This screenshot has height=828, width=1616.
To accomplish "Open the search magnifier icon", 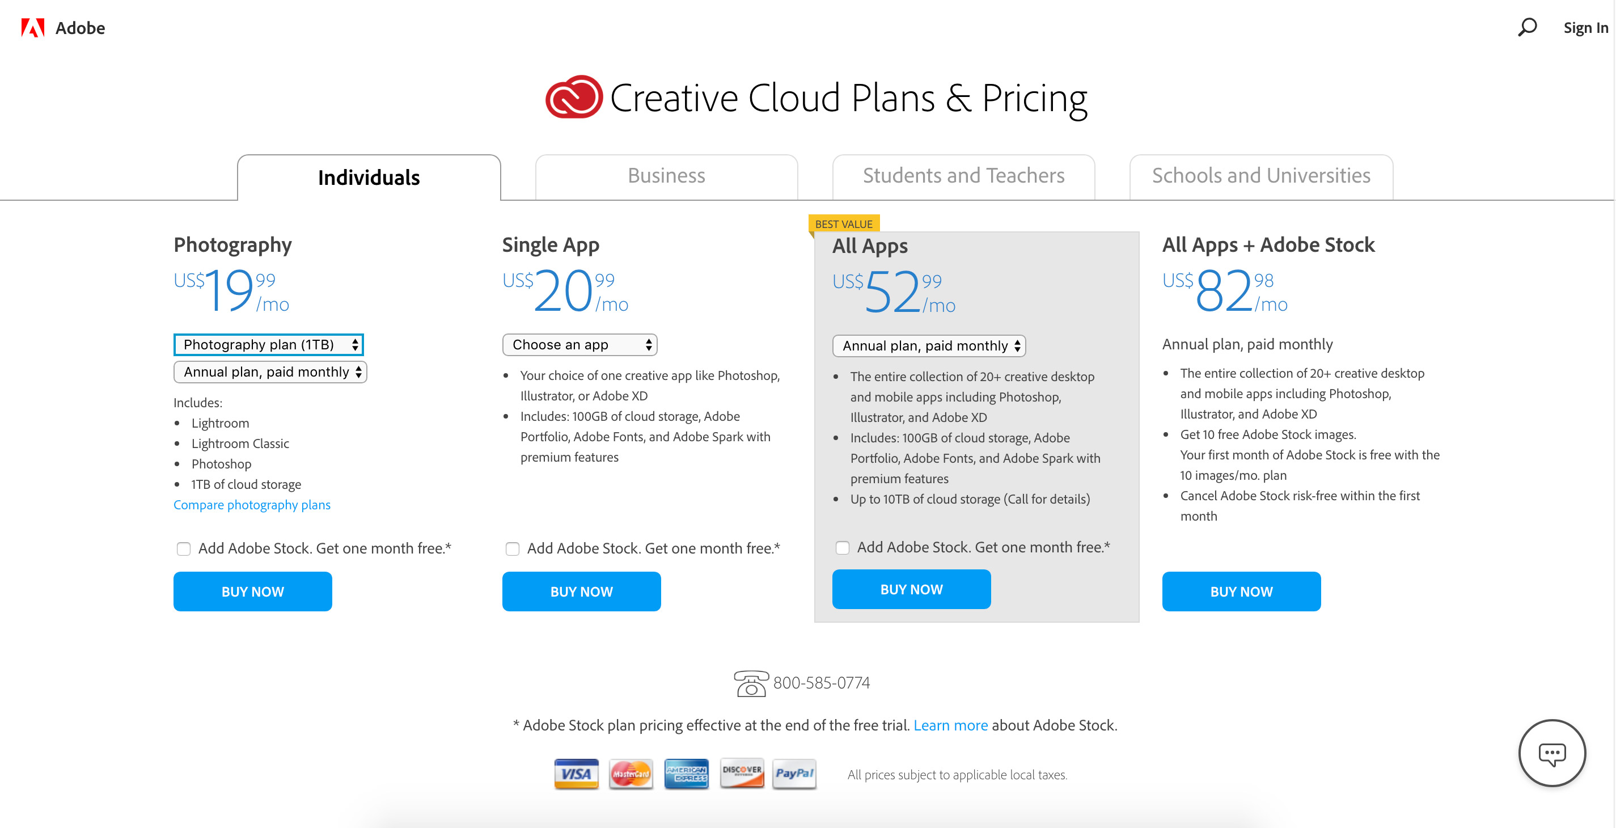I will tap(1527, 28).
